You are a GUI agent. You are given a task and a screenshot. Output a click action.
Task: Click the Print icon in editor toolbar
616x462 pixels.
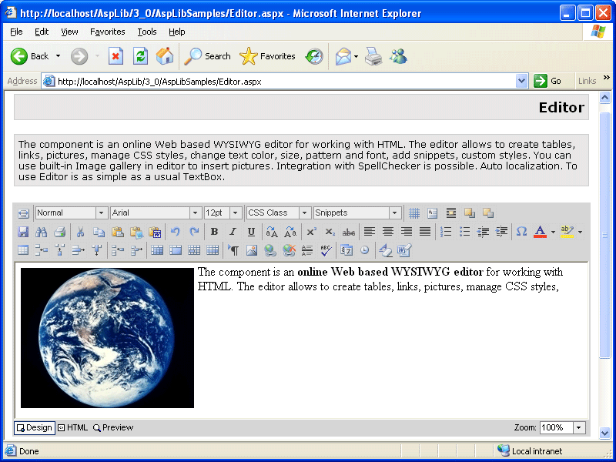click(x=59, y=232)
